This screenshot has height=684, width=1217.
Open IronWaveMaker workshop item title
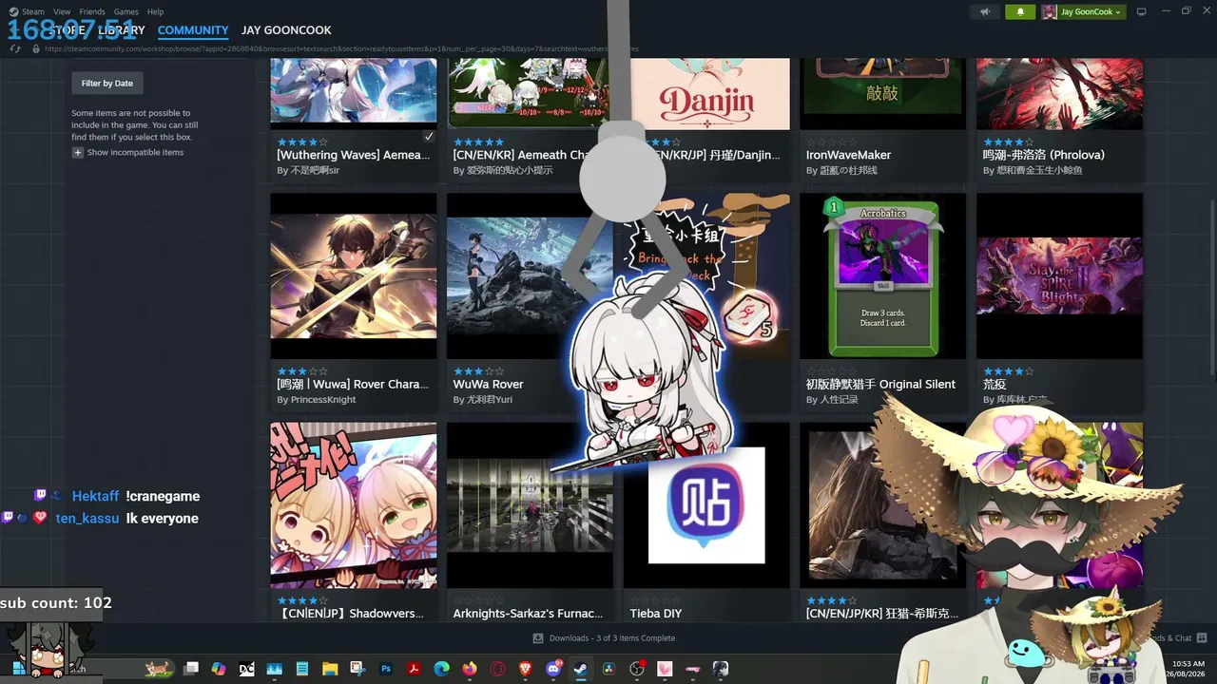pos(848,155)
